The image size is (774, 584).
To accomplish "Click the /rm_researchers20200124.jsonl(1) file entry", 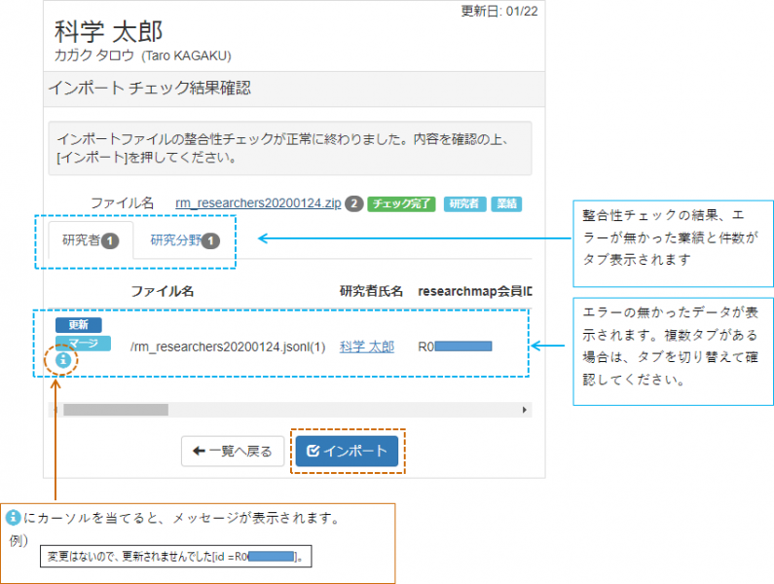I will point(227,347).
